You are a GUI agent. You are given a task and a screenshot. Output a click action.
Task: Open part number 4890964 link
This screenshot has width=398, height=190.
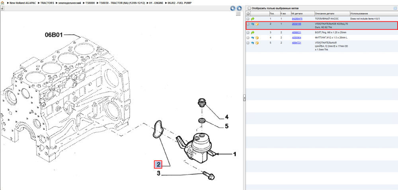[x=297, y=38]
